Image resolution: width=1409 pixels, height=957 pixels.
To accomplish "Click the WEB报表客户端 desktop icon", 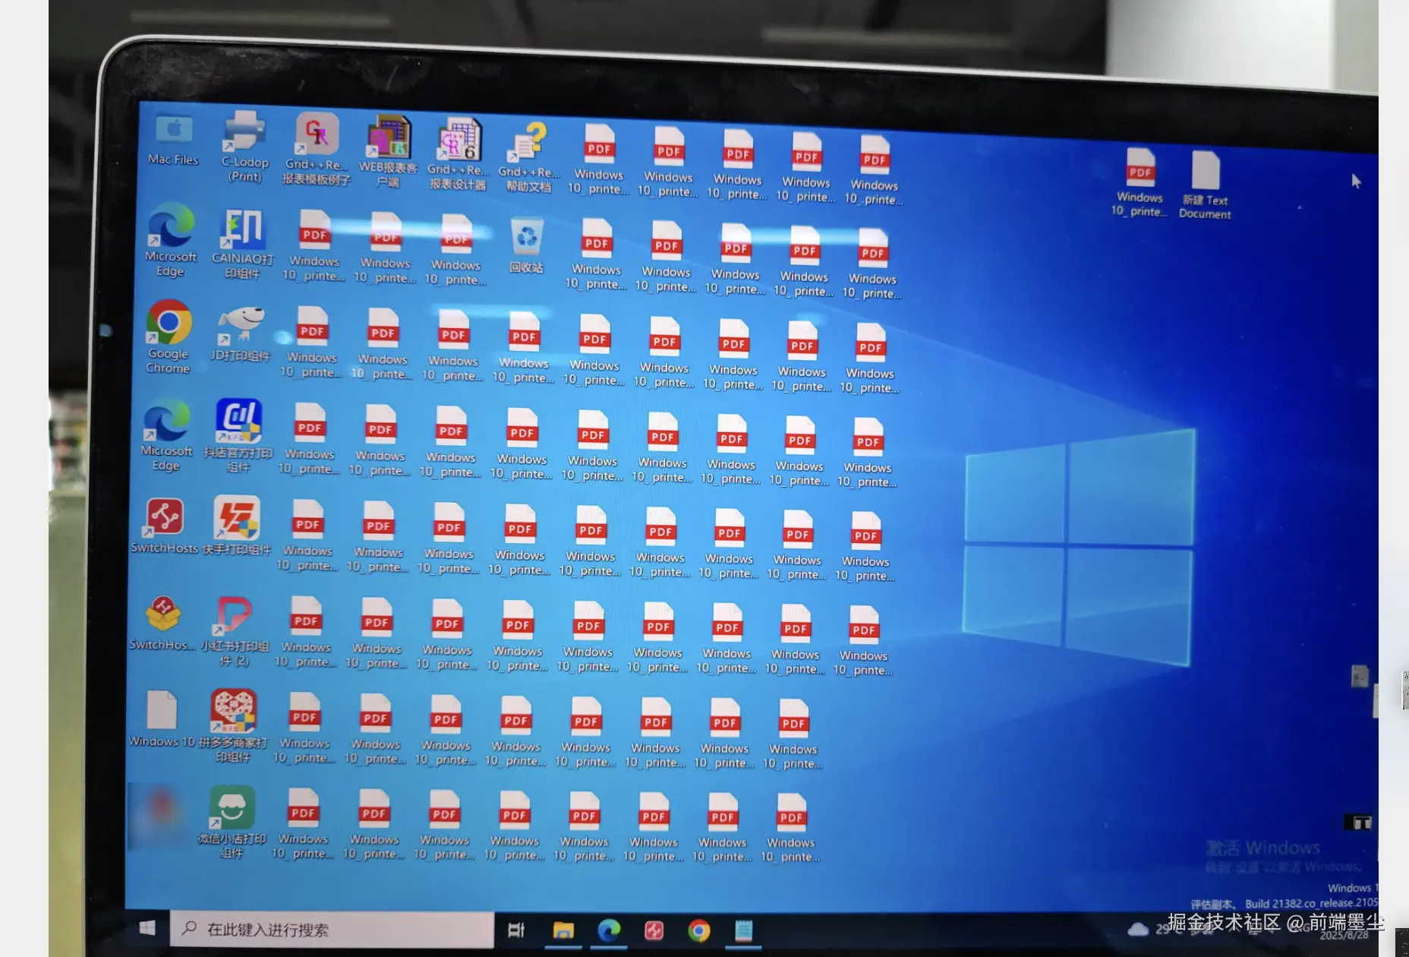I will (x=389, y=152).
